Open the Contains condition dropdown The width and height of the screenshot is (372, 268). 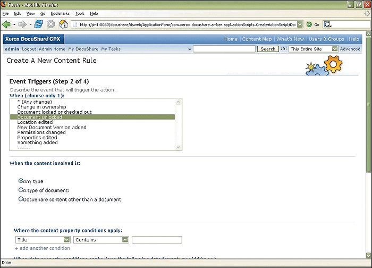125,240
